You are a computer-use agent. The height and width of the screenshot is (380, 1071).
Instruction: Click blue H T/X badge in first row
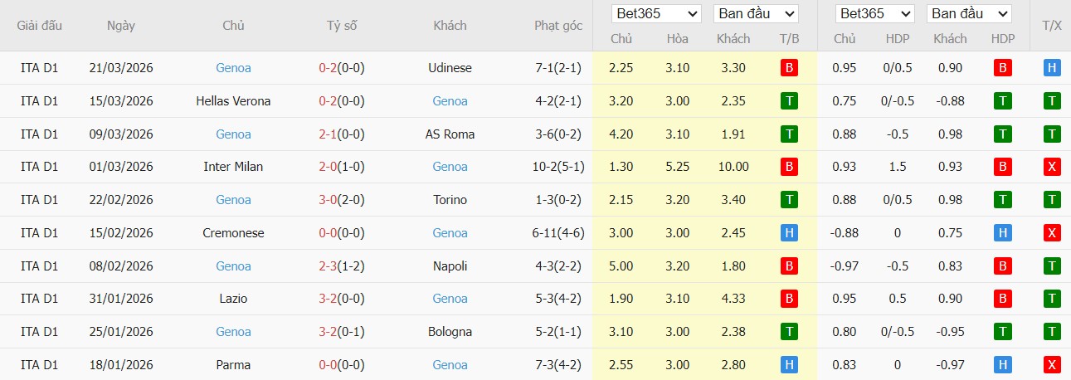click(x=1051, y=68)
